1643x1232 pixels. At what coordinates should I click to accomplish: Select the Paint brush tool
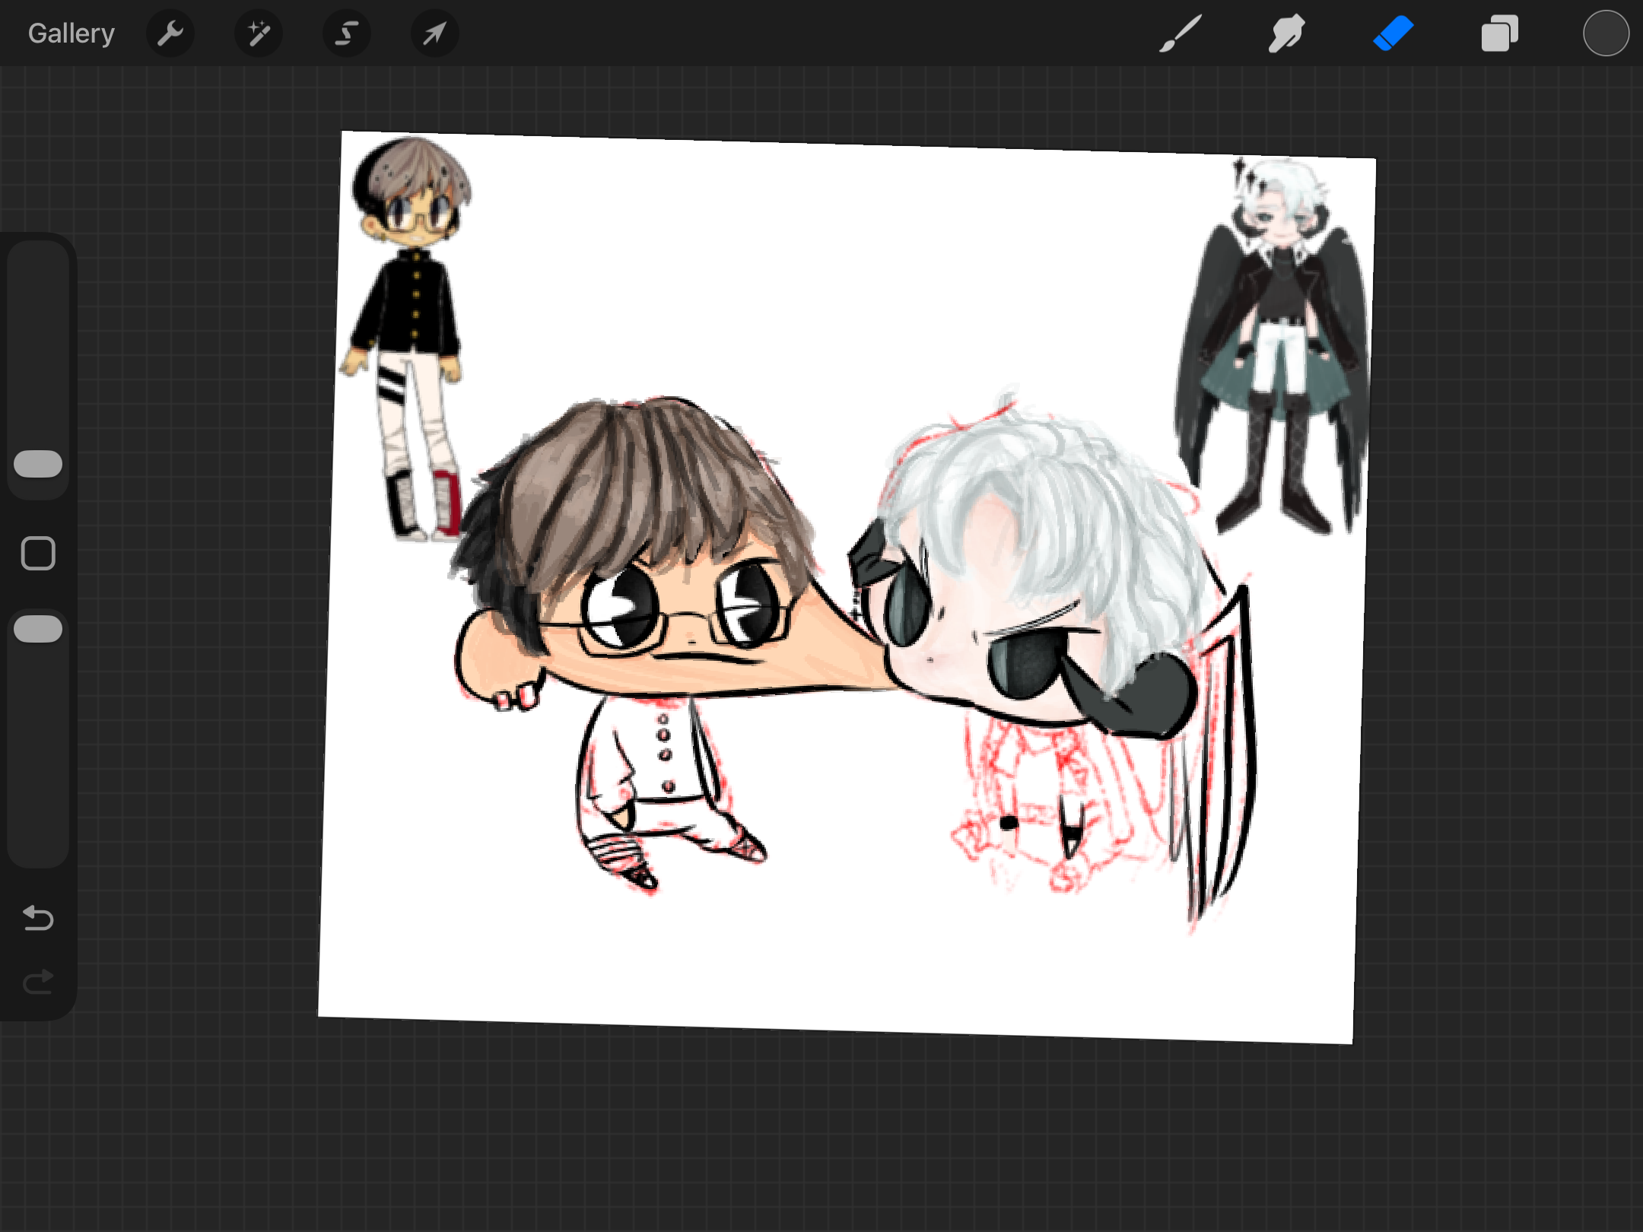1181,33
